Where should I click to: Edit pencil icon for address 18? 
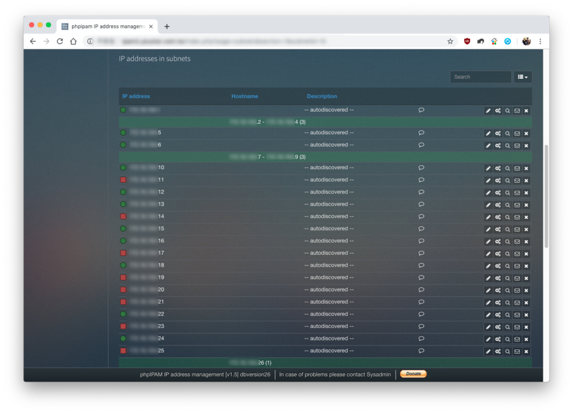[x=488, y=266]
